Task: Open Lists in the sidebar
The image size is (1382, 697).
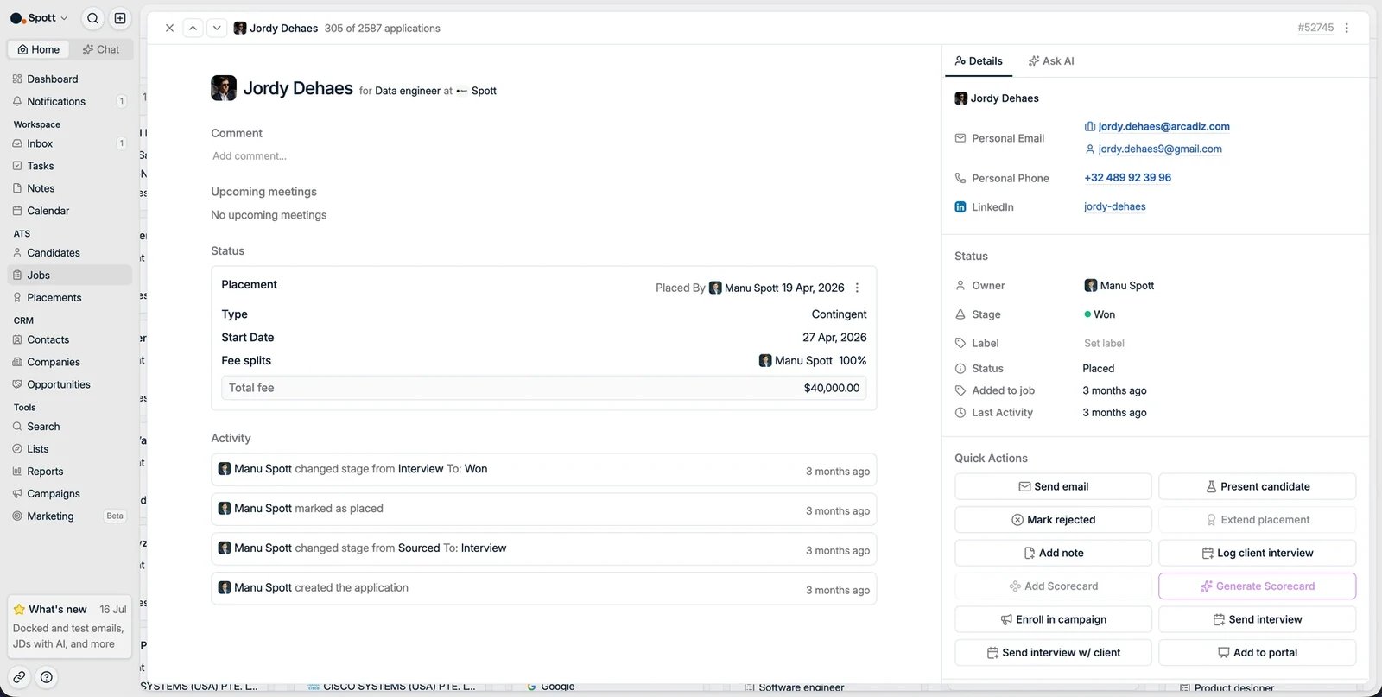Action: point(70,449)
